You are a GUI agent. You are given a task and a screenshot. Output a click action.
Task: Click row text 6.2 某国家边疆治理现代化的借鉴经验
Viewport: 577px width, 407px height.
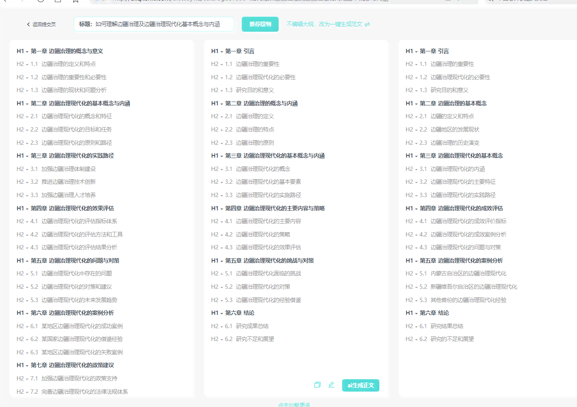pyautogui.click(x=77, y=339)
